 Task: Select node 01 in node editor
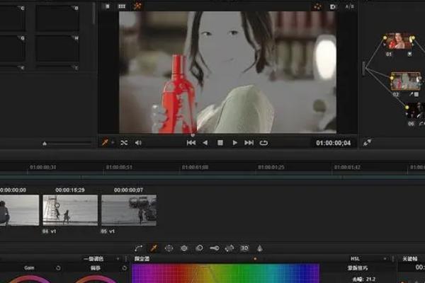click(x=397, y=41)
